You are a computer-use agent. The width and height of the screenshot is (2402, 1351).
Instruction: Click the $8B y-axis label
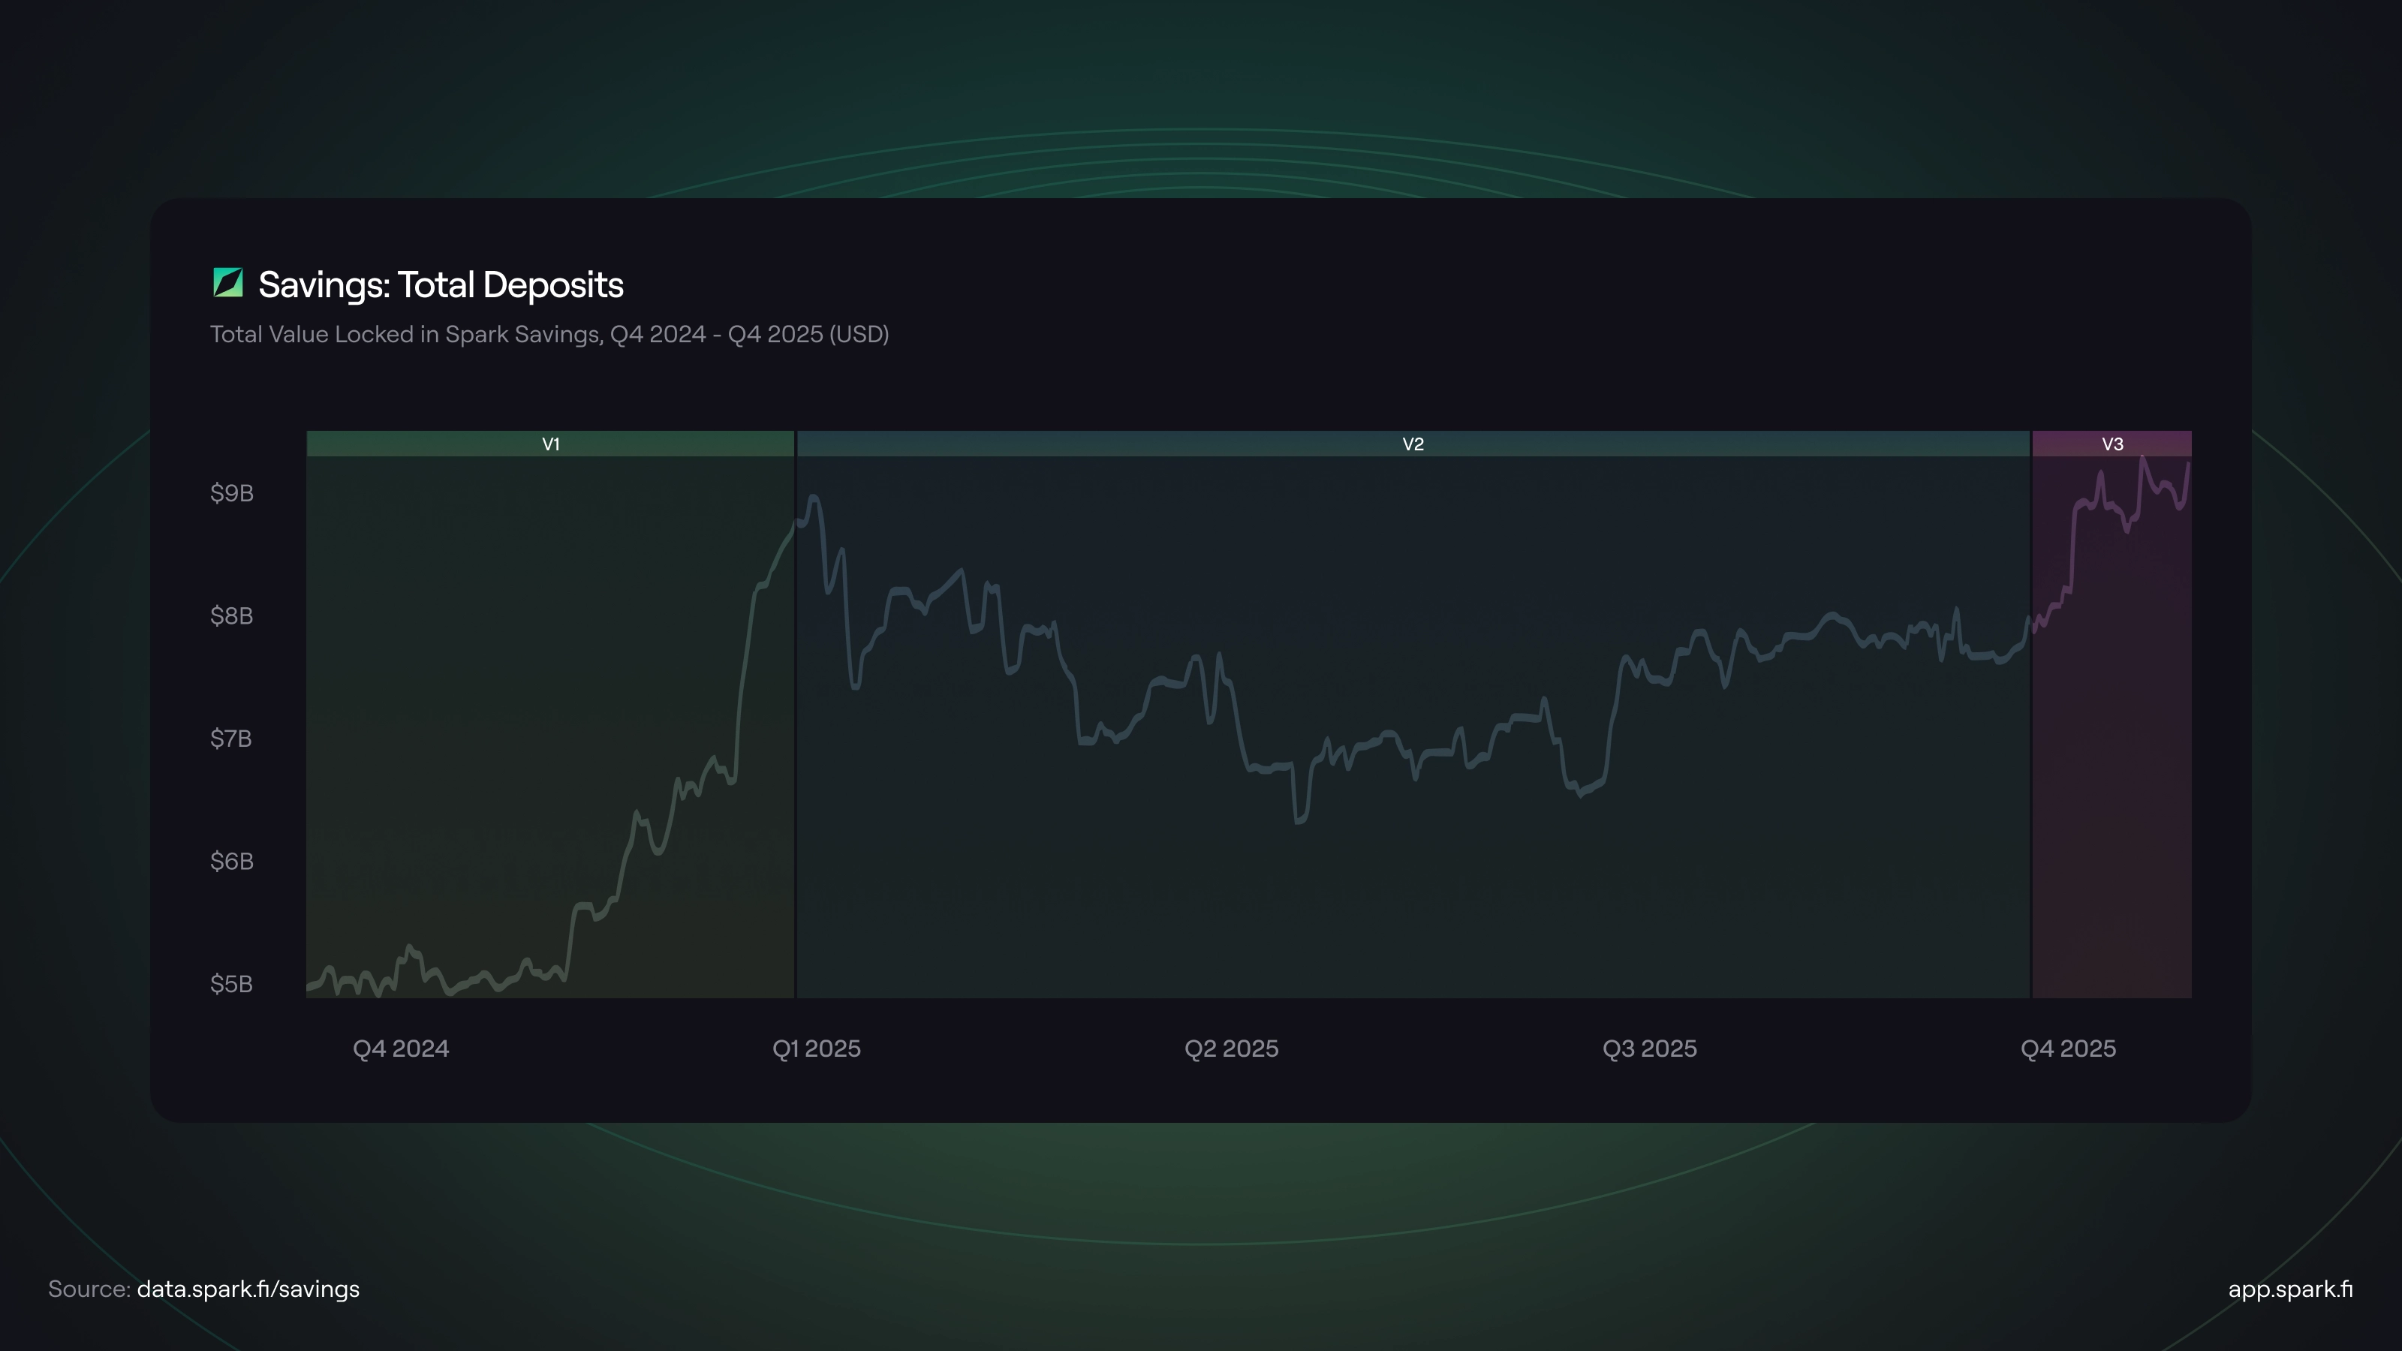click(x=231, y=616)
